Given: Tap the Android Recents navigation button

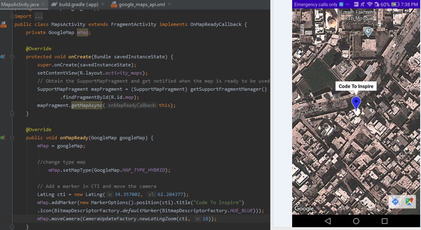Looking at the screenshot, I should [x=385, y=221].
